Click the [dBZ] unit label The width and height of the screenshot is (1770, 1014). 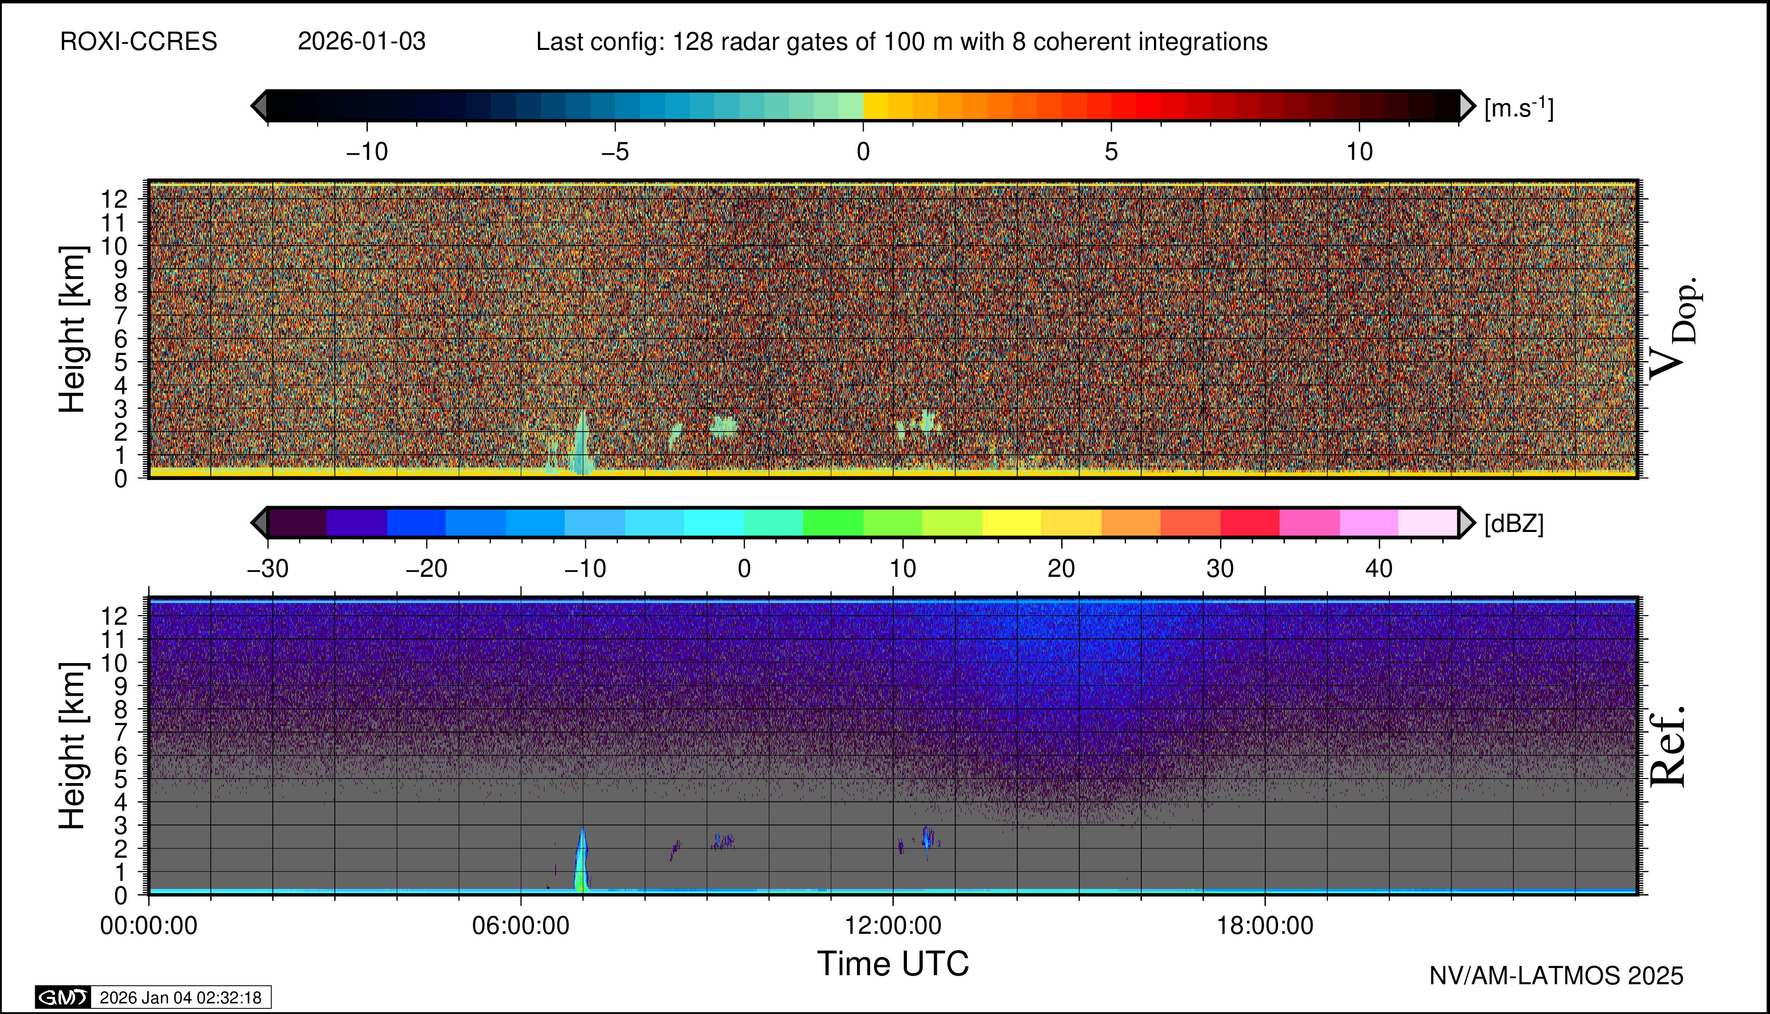pos(1514,524)
